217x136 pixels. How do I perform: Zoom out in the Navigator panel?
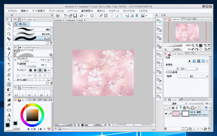193,46
